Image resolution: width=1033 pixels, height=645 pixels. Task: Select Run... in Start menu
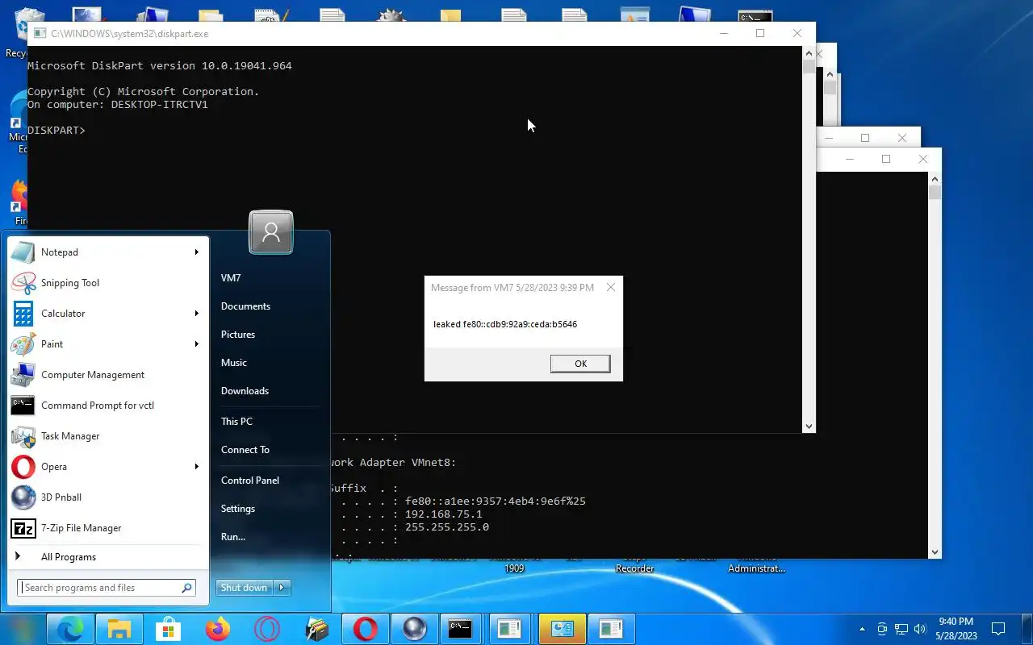pos(233,537)
